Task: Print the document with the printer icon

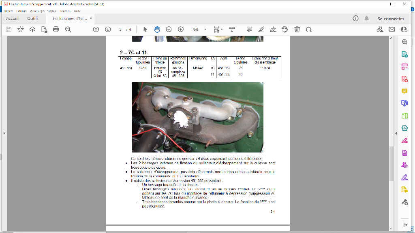Action: click(56, 29)
